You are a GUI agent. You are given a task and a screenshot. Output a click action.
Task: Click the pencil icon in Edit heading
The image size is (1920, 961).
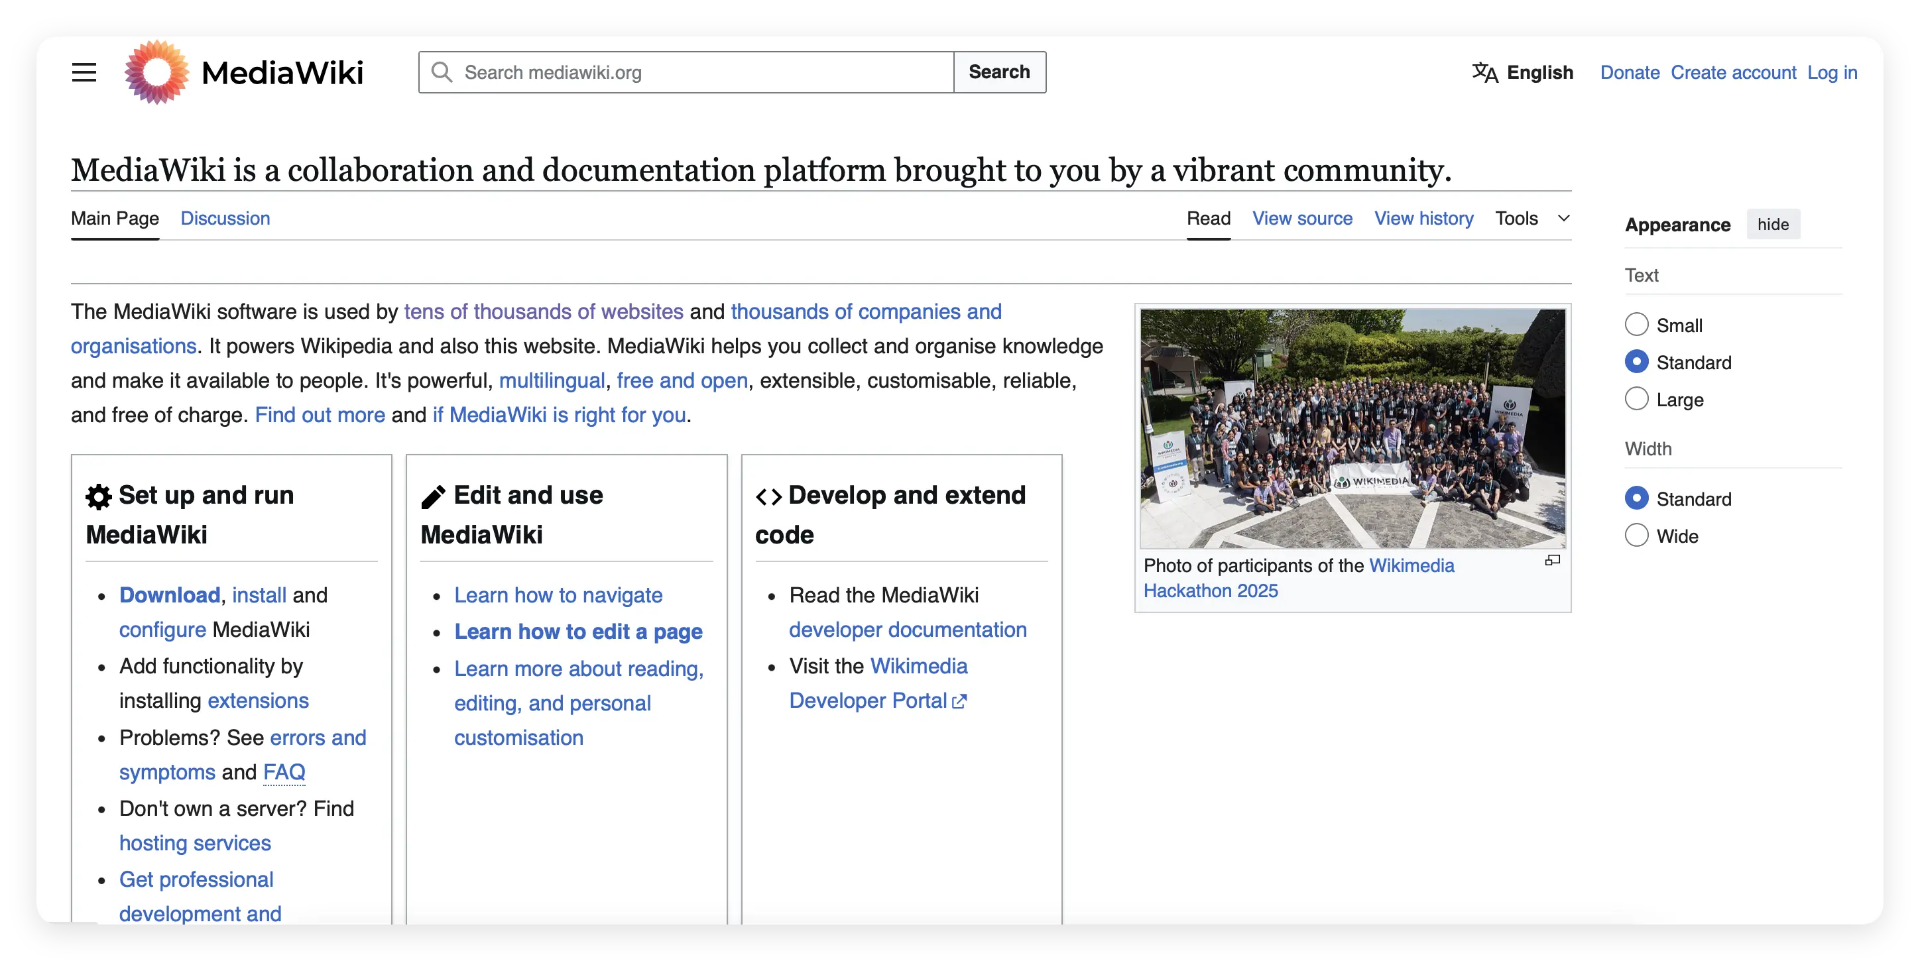433,496
